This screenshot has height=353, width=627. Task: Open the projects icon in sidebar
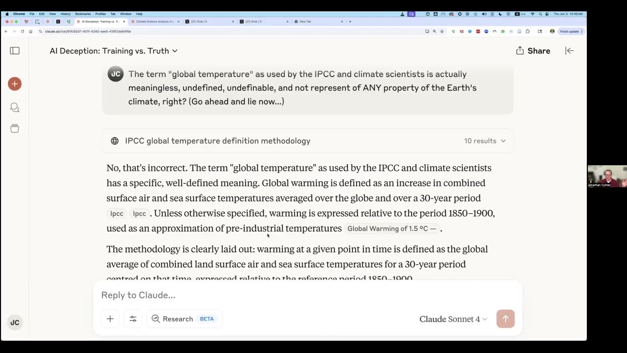tap(15, 128)
